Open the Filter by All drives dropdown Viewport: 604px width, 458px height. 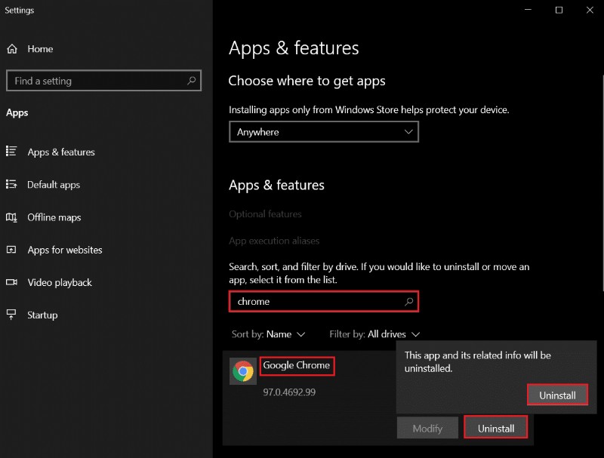click(x=374, y=334)
